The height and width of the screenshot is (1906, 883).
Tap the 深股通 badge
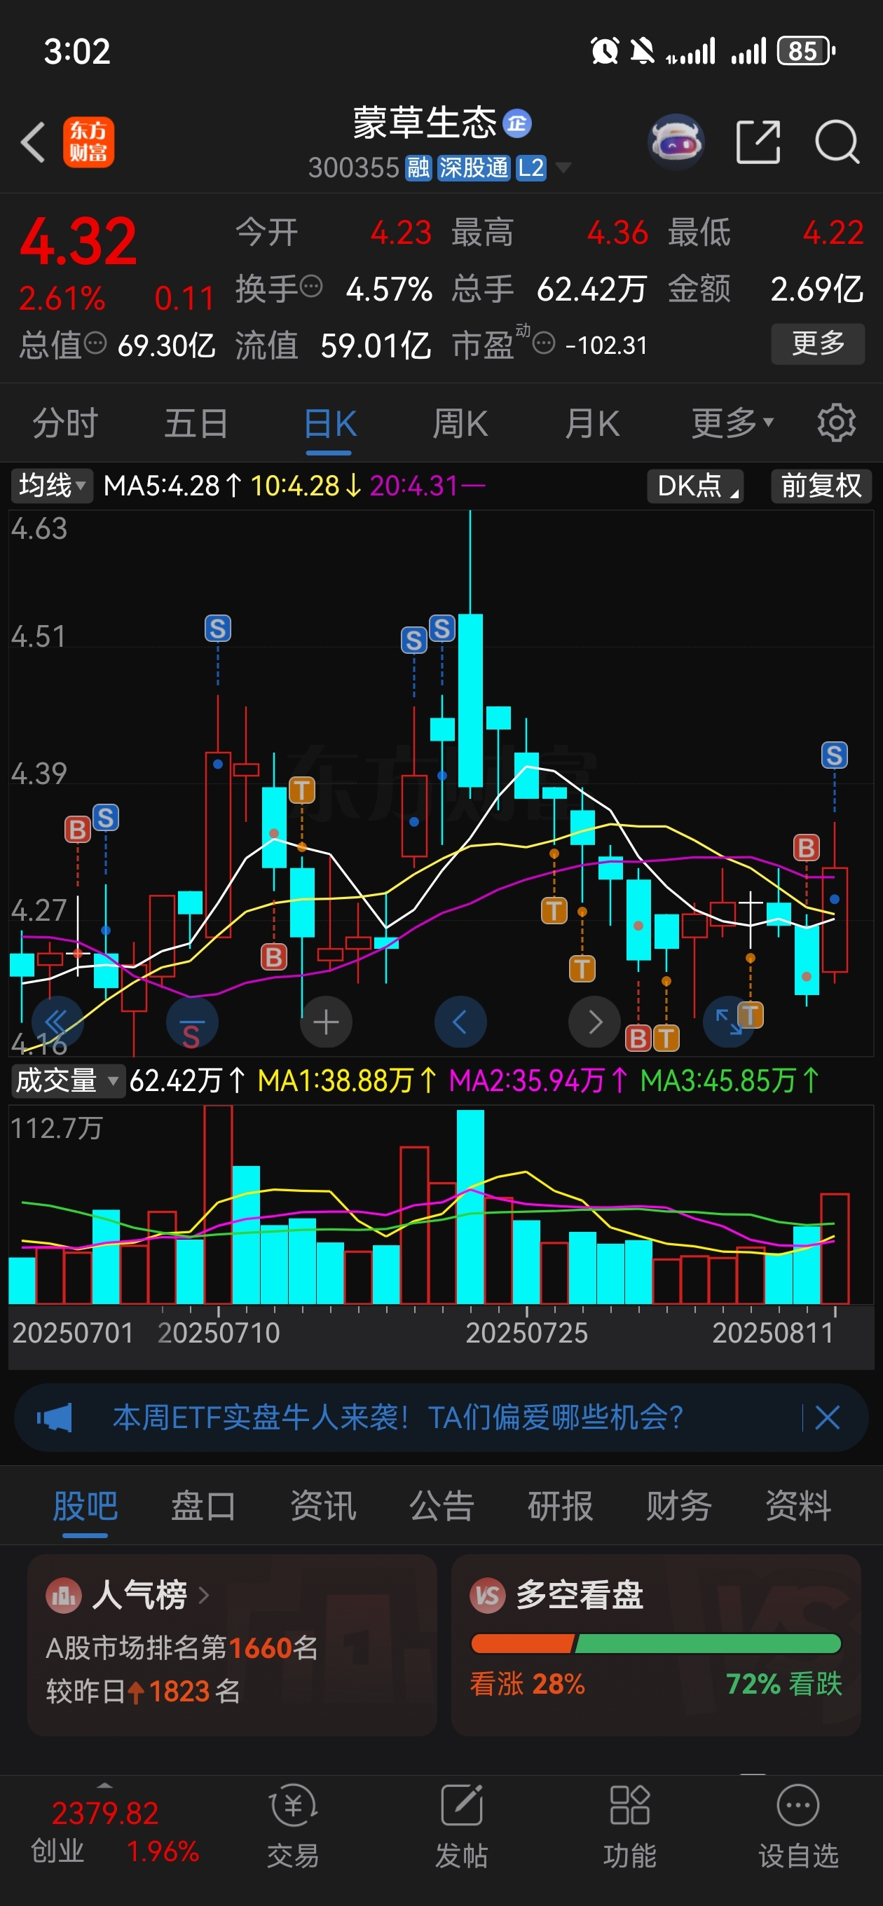point(474,168)
